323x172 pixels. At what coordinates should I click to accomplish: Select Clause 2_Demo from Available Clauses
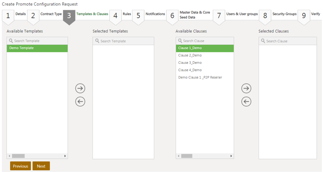(x=190, y=55)
